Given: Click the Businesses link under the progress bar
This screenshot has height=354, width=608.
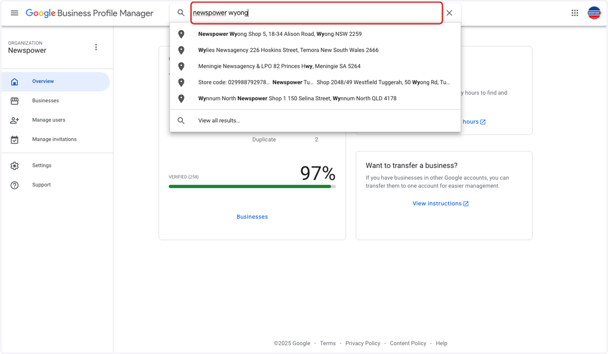Looking at the screenshot, I should tap(252, 217).
